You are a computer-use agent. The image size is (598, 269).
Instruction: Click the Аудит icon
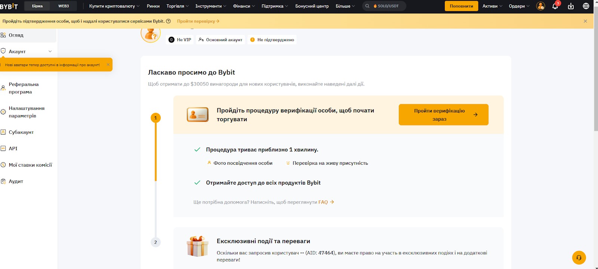click(3, 181)
